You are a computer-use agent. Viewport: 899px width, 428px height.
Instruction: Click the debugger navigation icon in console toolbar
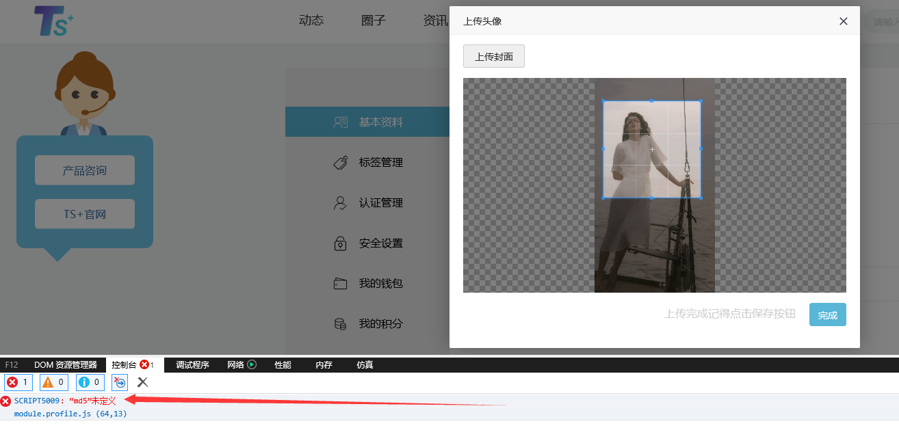(x=119, y=382)
